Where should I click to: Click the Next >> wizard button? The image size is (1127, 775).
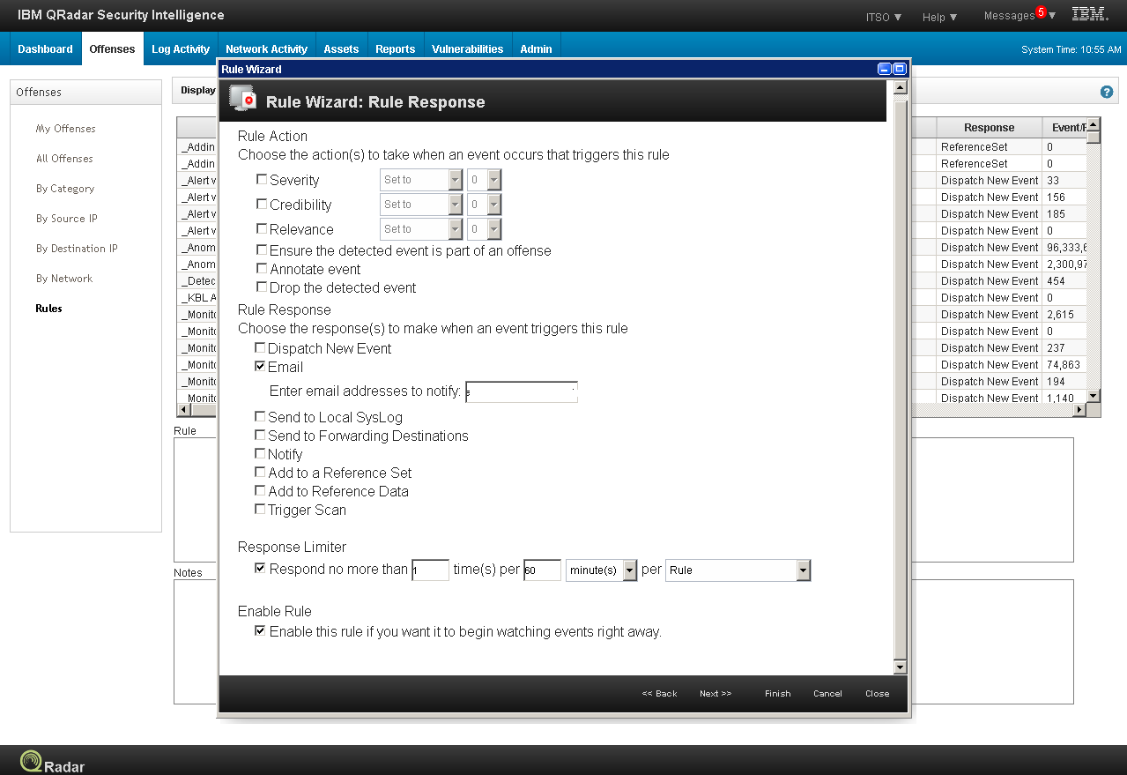coord(715,693)
